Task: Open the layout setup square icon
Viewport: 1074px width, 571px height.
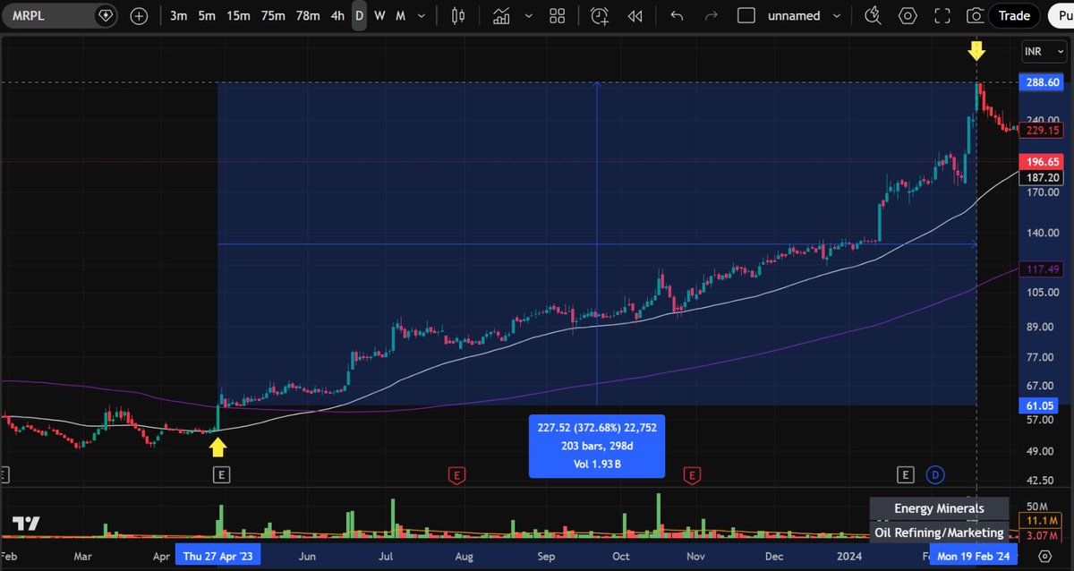Action: 746,16
